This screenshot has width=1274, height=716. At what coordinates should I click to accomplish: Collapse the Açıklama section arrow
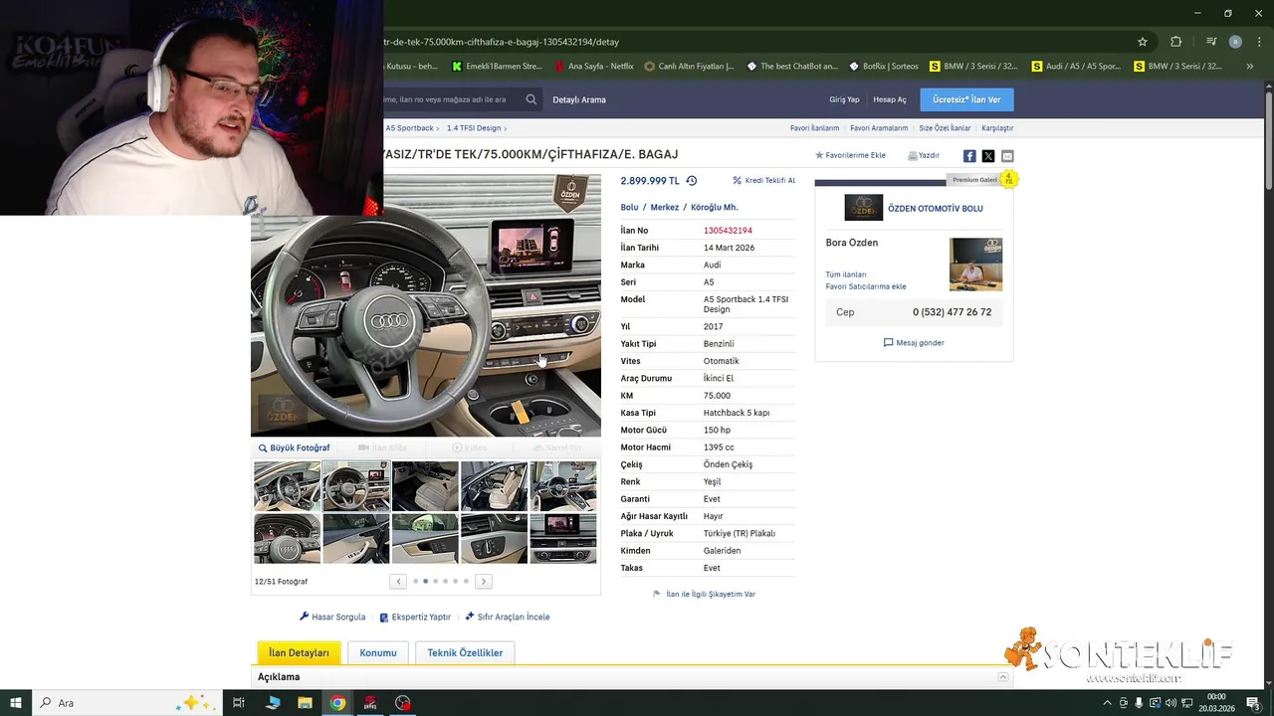click(x=1003, y=677)
